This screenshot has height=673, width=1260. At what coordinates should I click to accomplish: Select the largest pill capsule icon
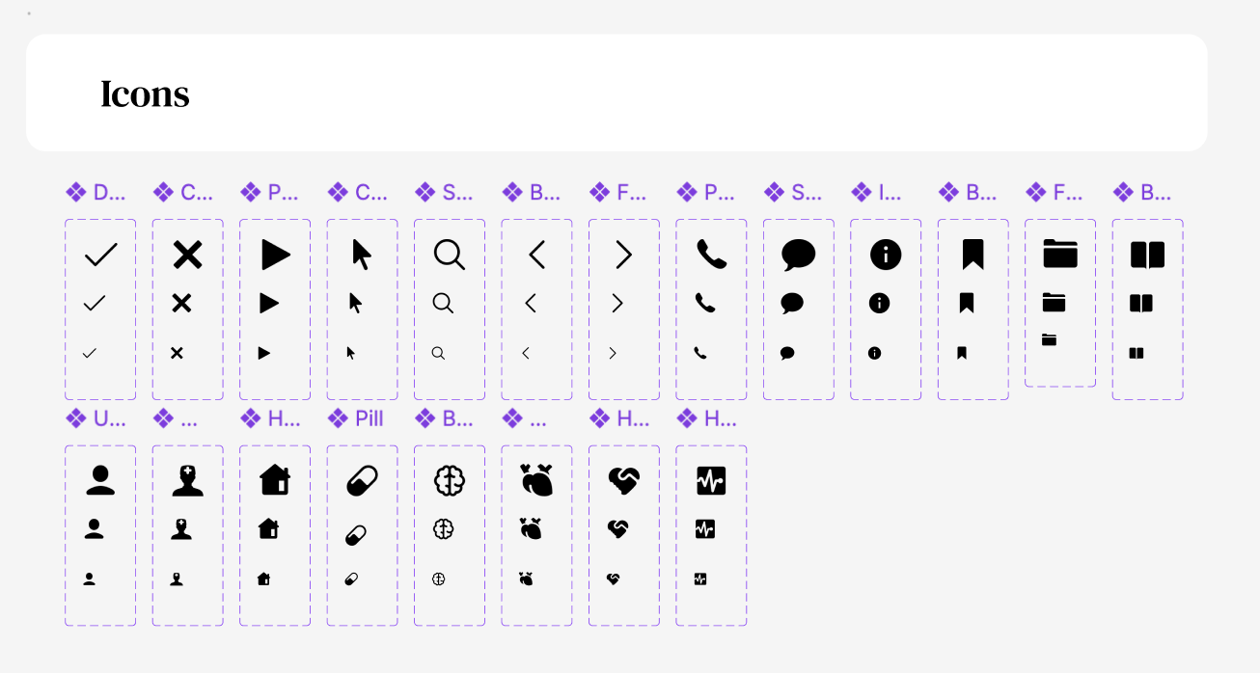[362, 480]
